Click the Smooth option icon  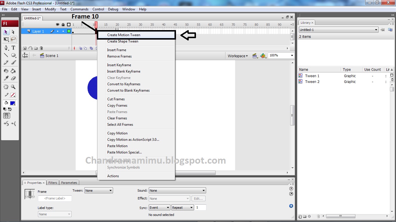coord(6,124)
